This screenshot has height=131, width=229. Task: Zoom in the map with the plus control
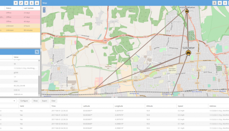(44, 8)
